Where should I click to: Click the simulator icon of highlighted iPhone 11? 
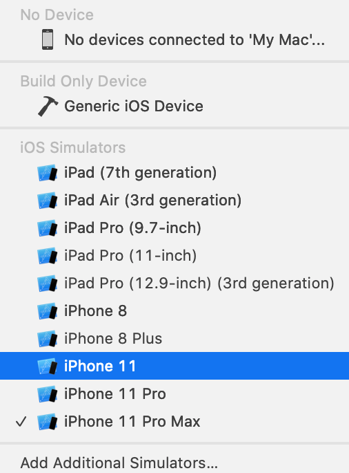click(47, 367)
